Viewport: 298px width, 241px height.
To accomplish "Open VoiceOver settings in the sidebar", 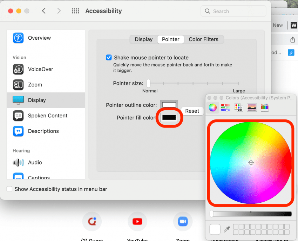I will point(40,69).
